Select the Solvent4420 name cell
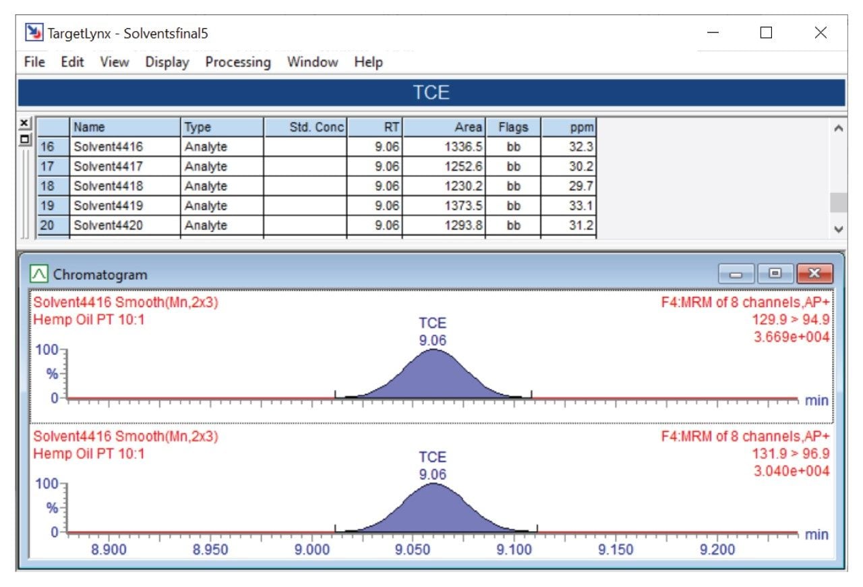Image resolution: width=863 pixels, height=587 pixels. click(125, 225)
